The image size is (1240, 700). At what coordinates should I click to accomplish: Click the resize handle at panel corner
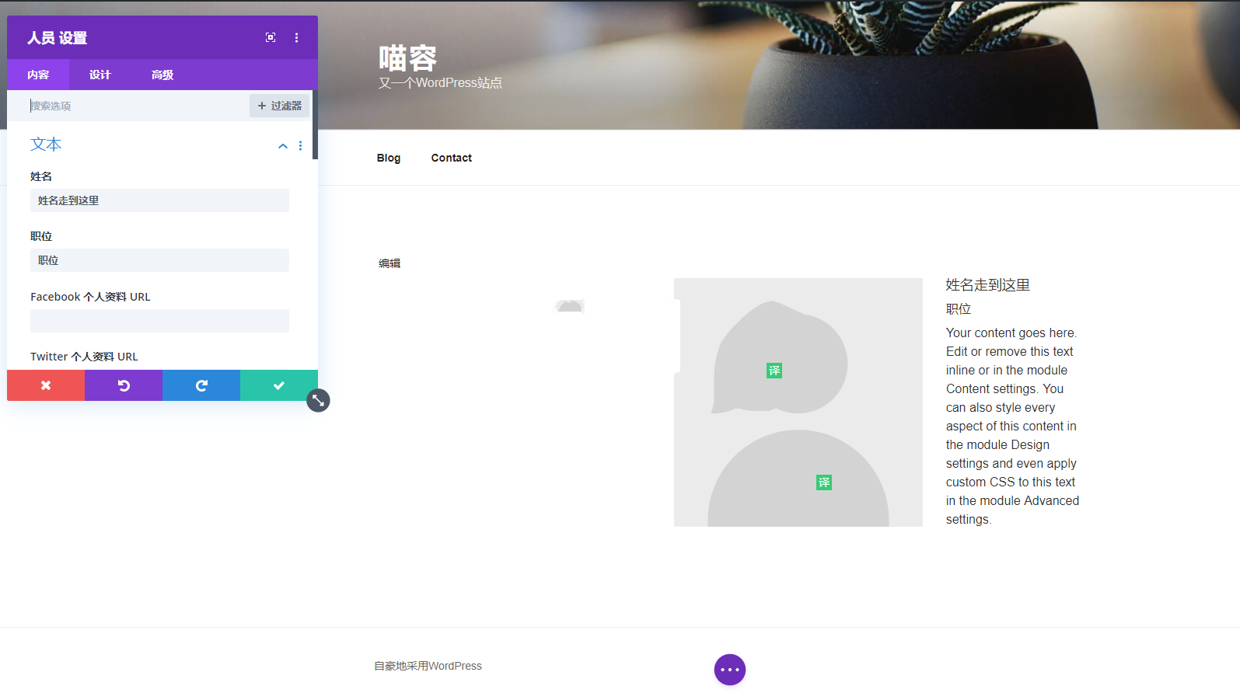318,401
